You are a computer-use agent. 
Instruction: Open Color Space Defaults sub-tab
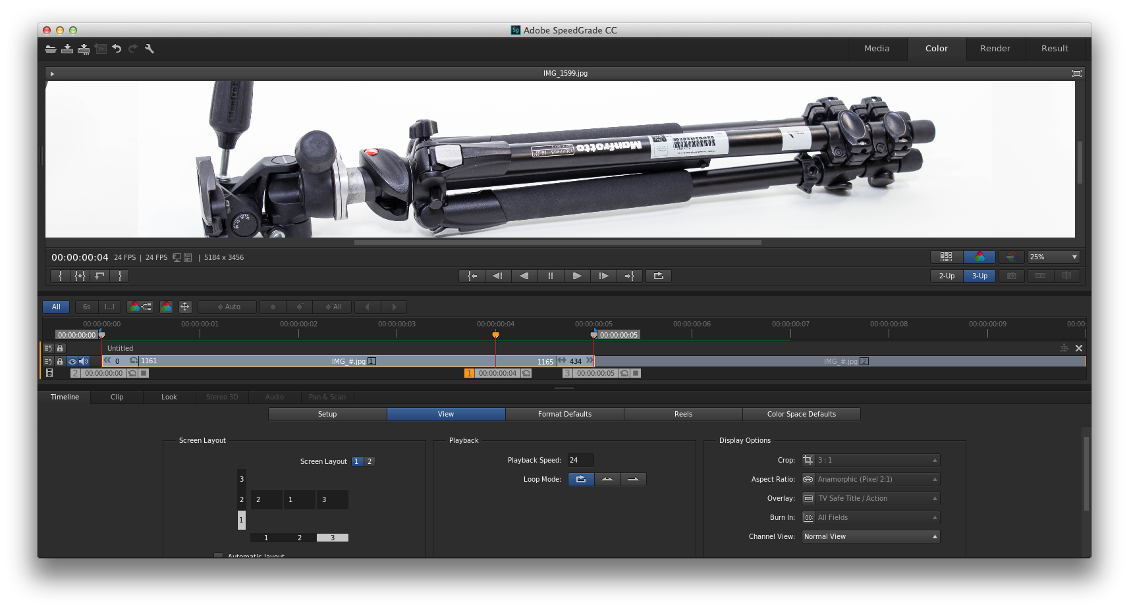pos(802,414)
